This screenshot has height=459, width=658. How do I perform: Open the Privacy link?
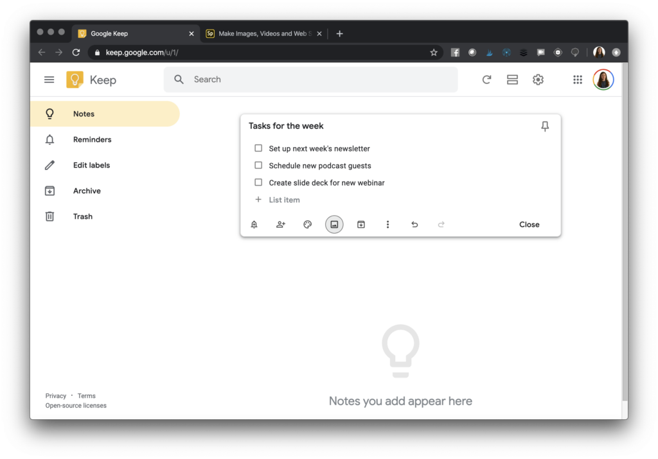coord(56,395)
